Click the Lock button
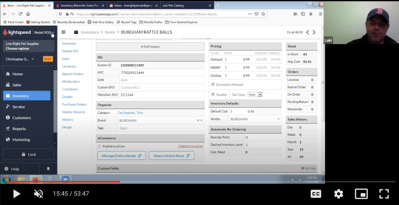Screen dimensions: 399x205 point(29,154)
